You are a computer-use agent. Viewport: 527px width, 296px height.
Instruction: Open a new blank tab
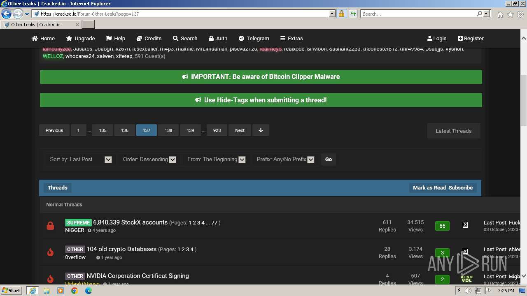(89, 25)
